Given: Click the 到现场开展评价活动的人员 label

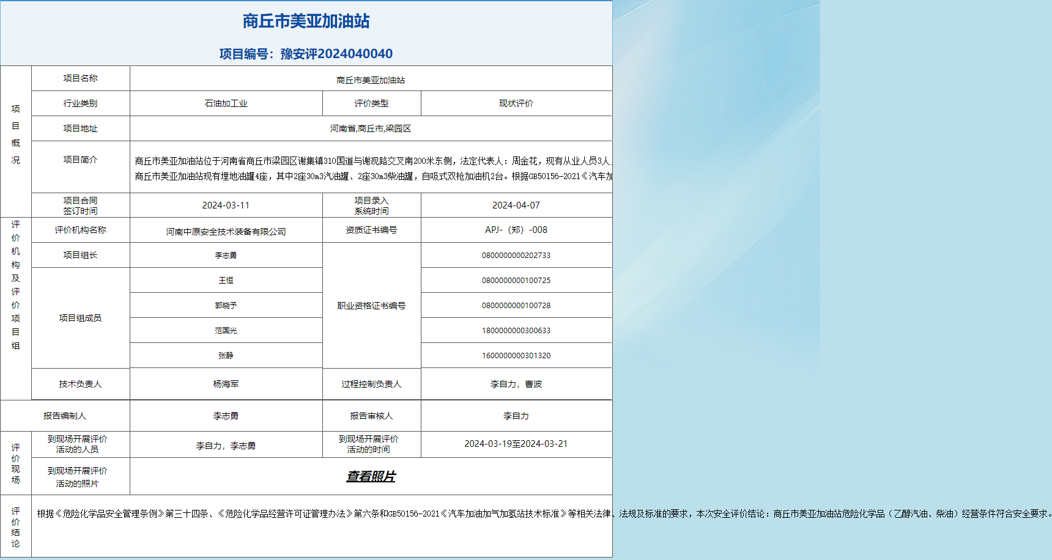Looking at the screenshot, I should [77, 444].
